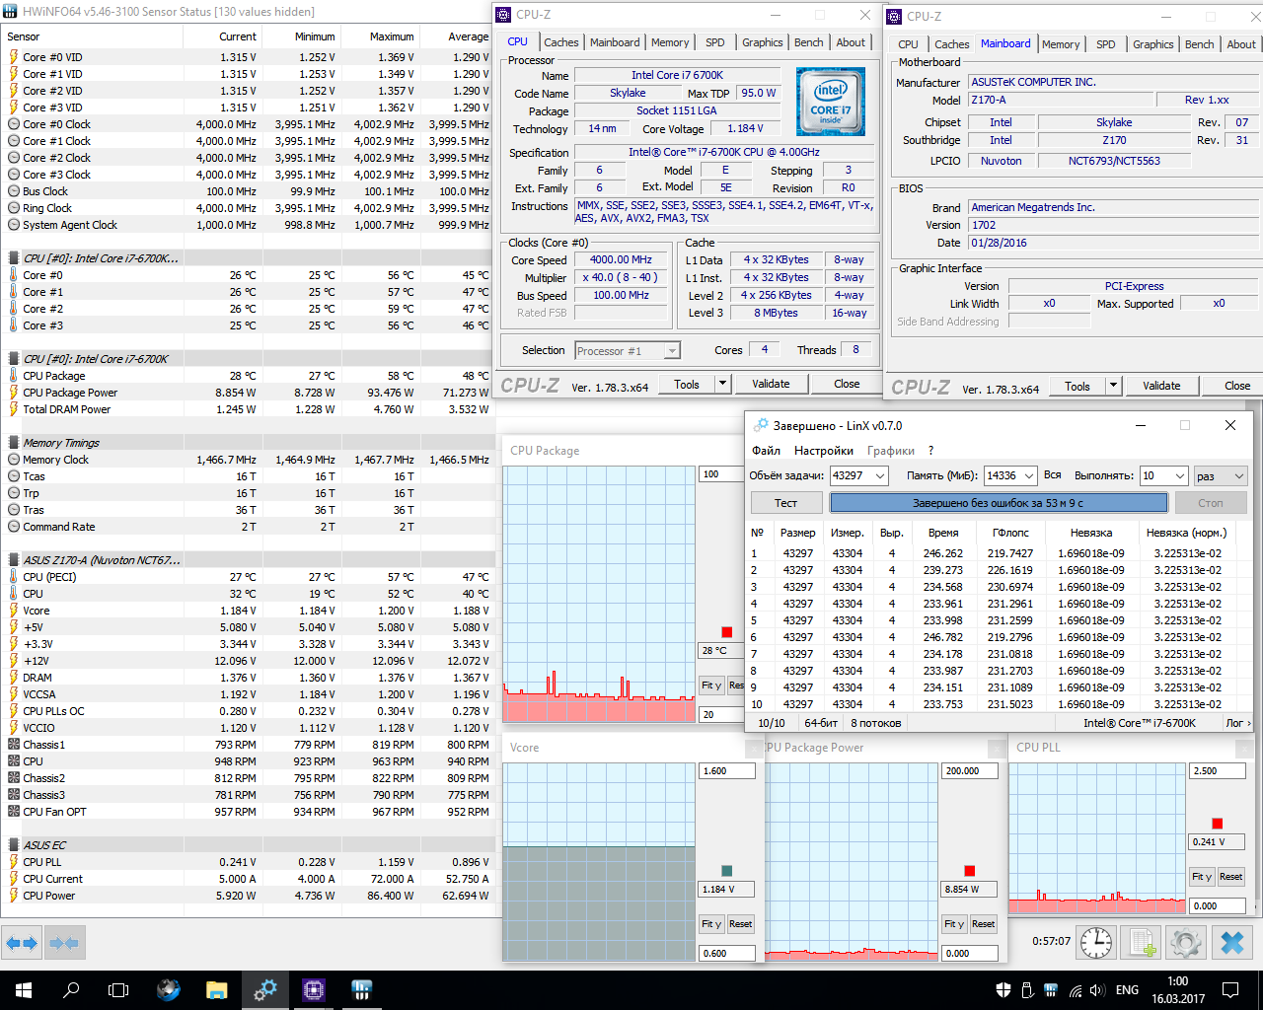Screen dimensions: 1263x1010
Task: Open Task View from the taskbar
Action: [118, 989]
